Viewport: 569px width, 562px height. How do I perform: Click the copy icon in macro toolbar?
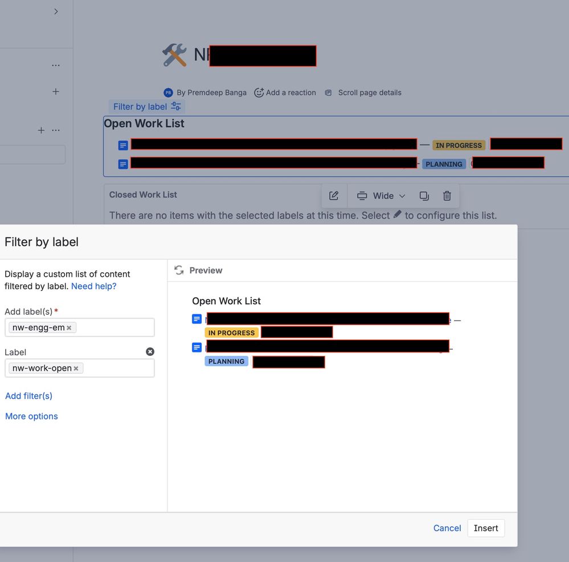[424, 196]
